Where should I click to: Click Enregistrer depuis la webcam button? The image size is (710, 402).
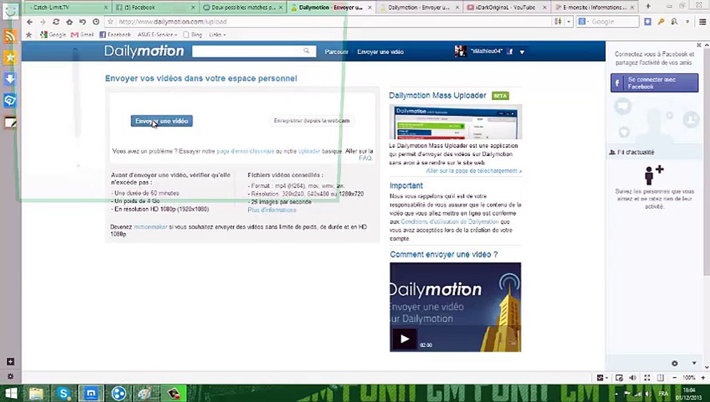[311, 121]
